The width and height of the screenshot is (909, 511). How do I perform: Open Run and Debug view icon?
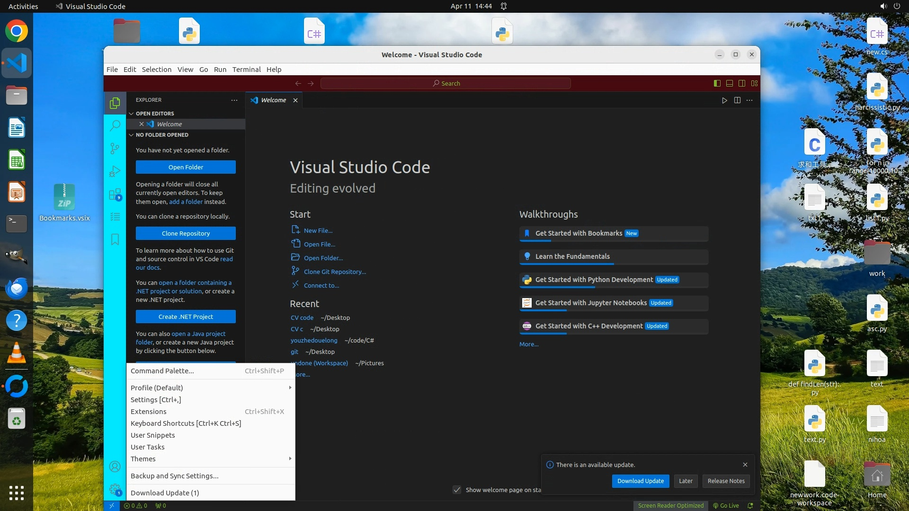[x=115, y=171]
